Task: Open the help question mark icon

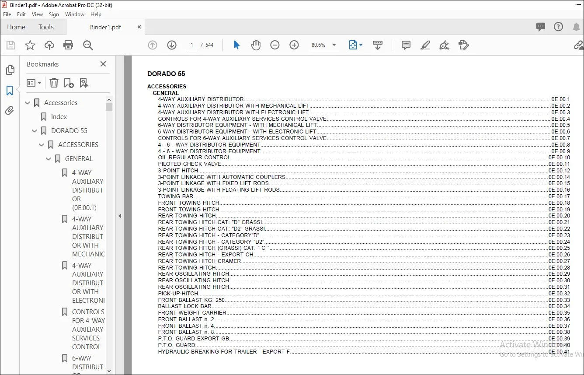Action: [558, 27]
